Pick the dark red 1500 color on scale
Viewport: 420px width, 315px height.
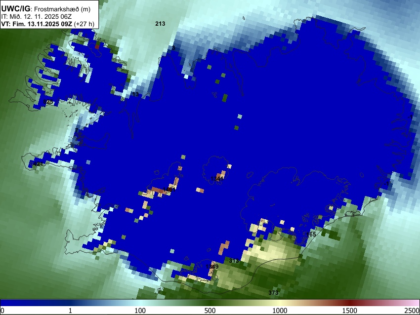pos(349,303)
